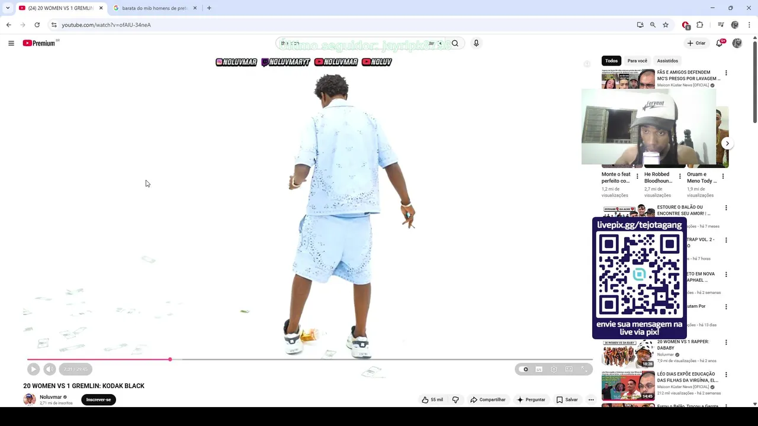
Task: Open Chrome profile avatar
Action: [x=735, y=25]
